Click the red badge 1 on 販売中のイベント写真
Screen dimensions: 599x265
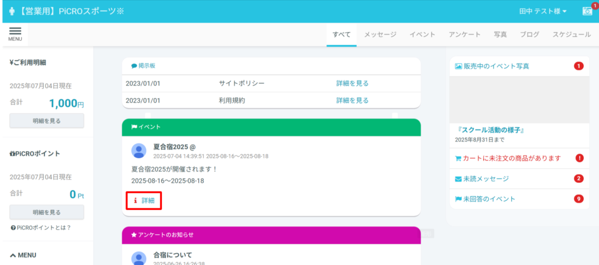tap(579, 66)
